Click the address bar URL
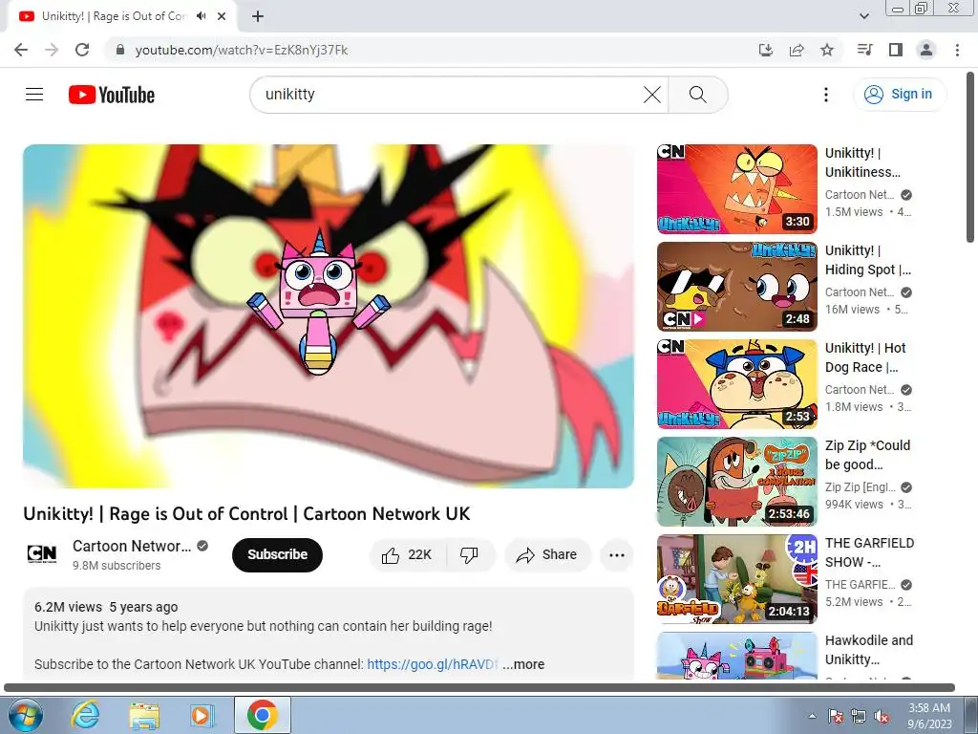Image resolution: width=978 pixels, height=734 pixels. click(242, 50)
